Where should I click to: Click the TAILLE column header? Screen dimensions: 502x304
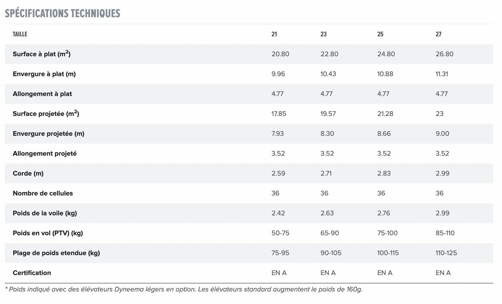click(20, 34)
